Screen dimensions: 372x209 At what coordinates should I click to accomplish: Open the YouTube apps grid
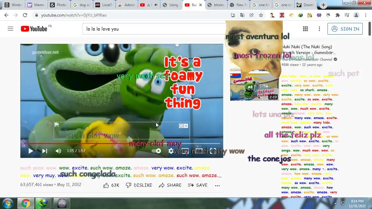point(305,29)
